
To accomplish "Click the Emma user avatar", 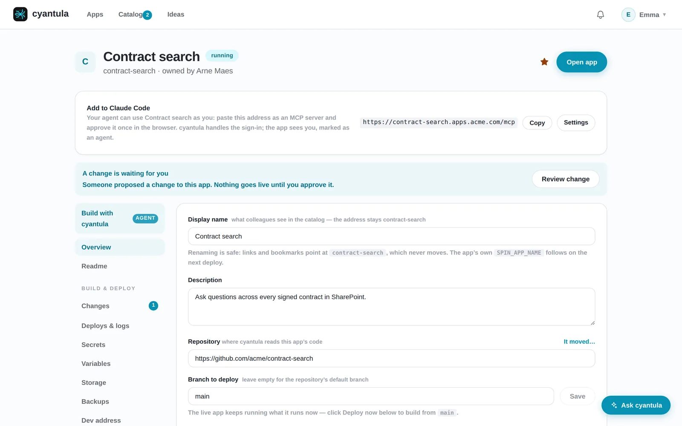I will click(x=628, y=14).
